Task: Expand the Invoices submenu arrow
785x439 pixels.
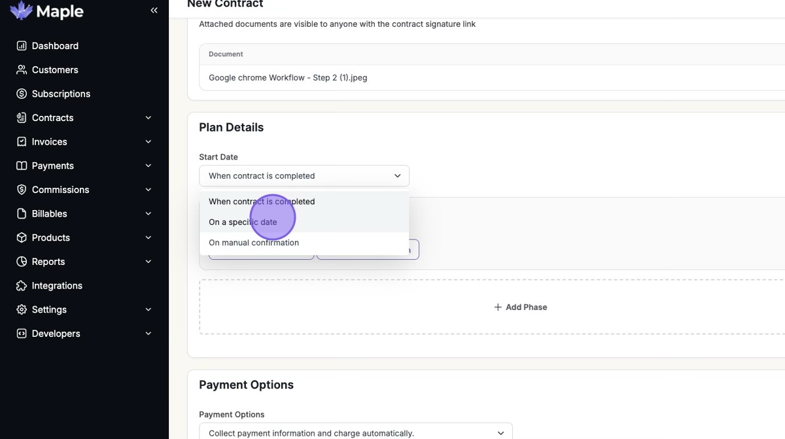Action: pos(148,142)
